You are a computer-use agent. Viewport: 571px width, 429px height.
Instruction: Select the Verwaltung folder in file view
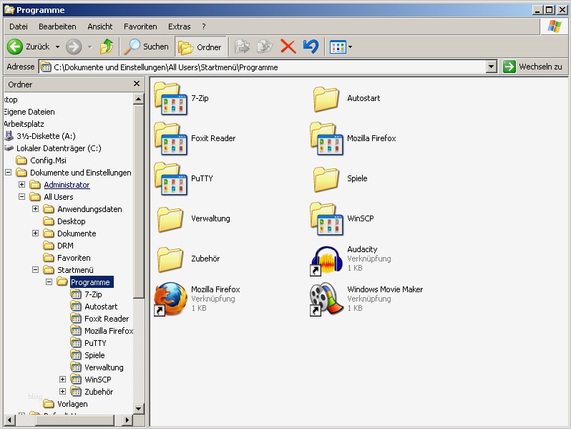(x=170, y=218)
